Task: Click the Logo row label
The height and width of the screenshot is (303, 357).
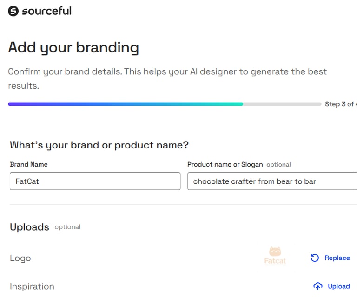Action: pos(20,258)
